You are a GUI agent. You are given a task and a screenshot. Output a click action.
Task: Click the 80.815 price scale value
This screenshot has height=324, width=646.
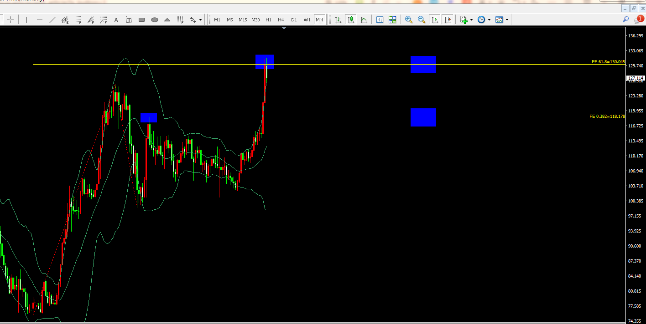[x=636, y=291]
